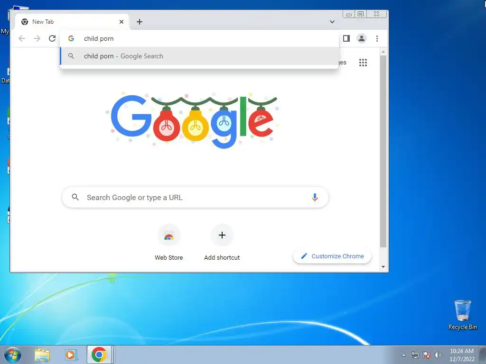
Task: Click the Show desktop strip
Action: click(x=483, y=355)
